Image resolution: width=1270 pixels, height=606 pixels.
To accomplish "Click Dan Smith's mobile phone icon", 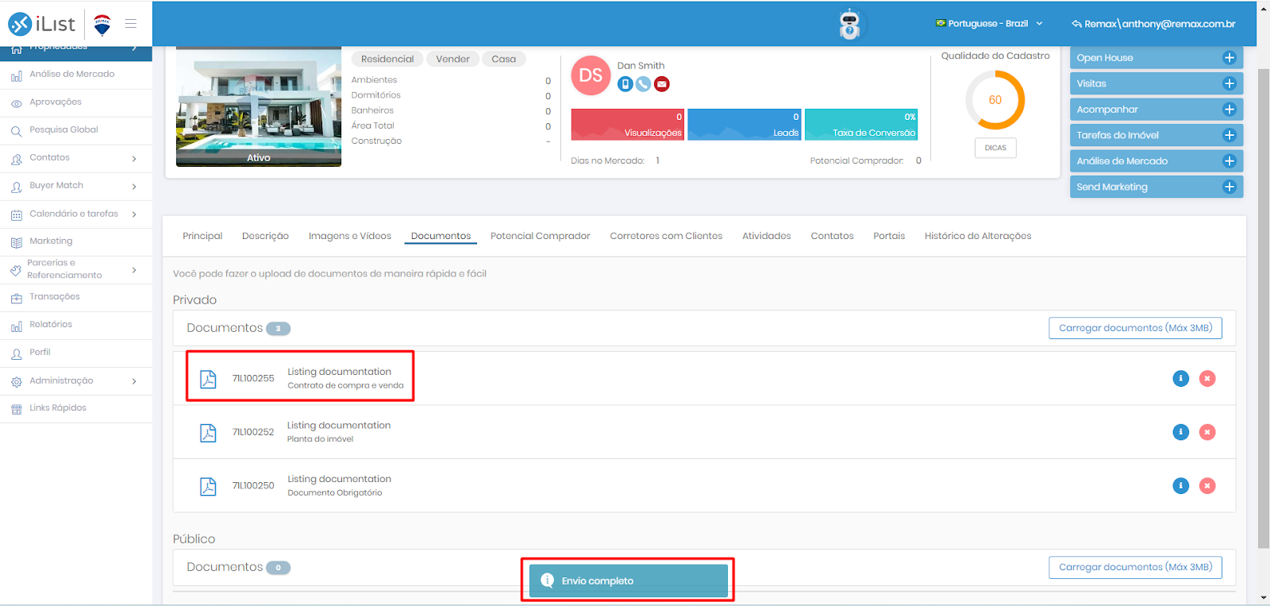I will coord(625,84).
